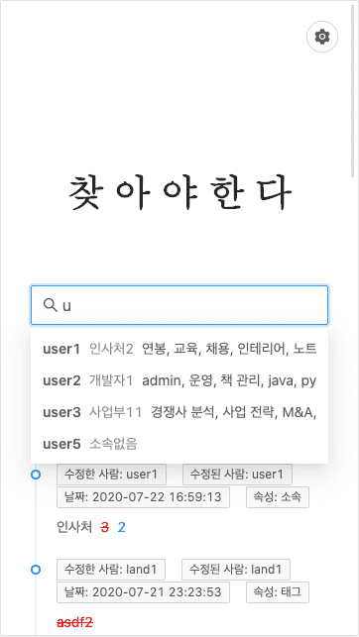The image size is (359, 637).
Task: Open settings with the gear icon
Action: point(322,37)
